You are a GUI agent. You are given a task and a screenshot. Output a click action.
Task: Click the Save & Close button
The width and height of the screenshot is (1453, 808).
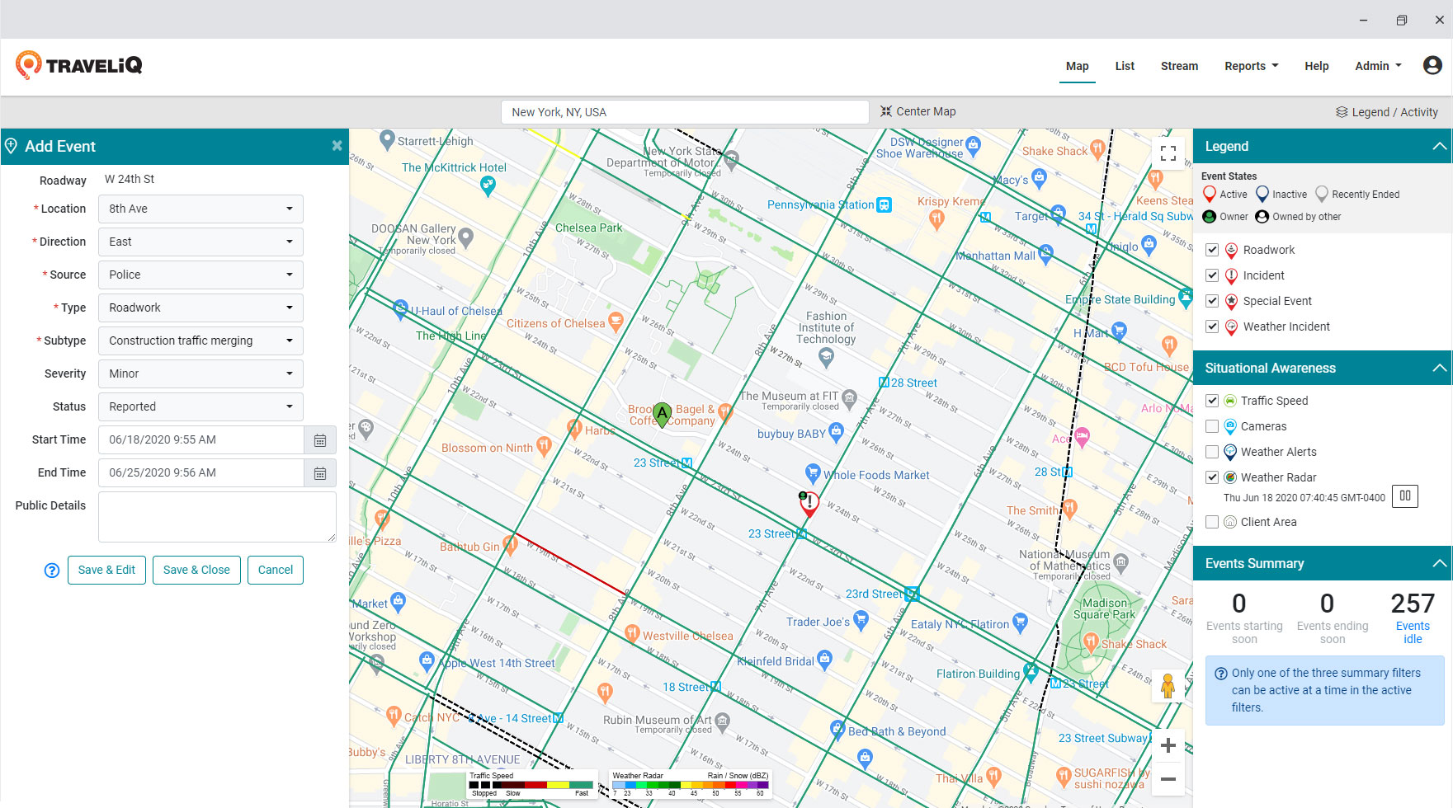click(x=196, y=570)
